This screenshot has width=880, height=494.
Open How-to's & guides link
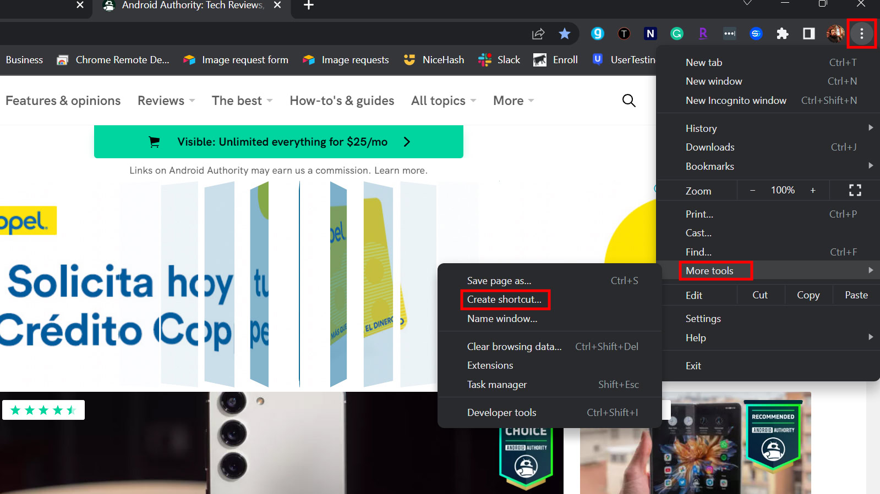pos(342,101)
